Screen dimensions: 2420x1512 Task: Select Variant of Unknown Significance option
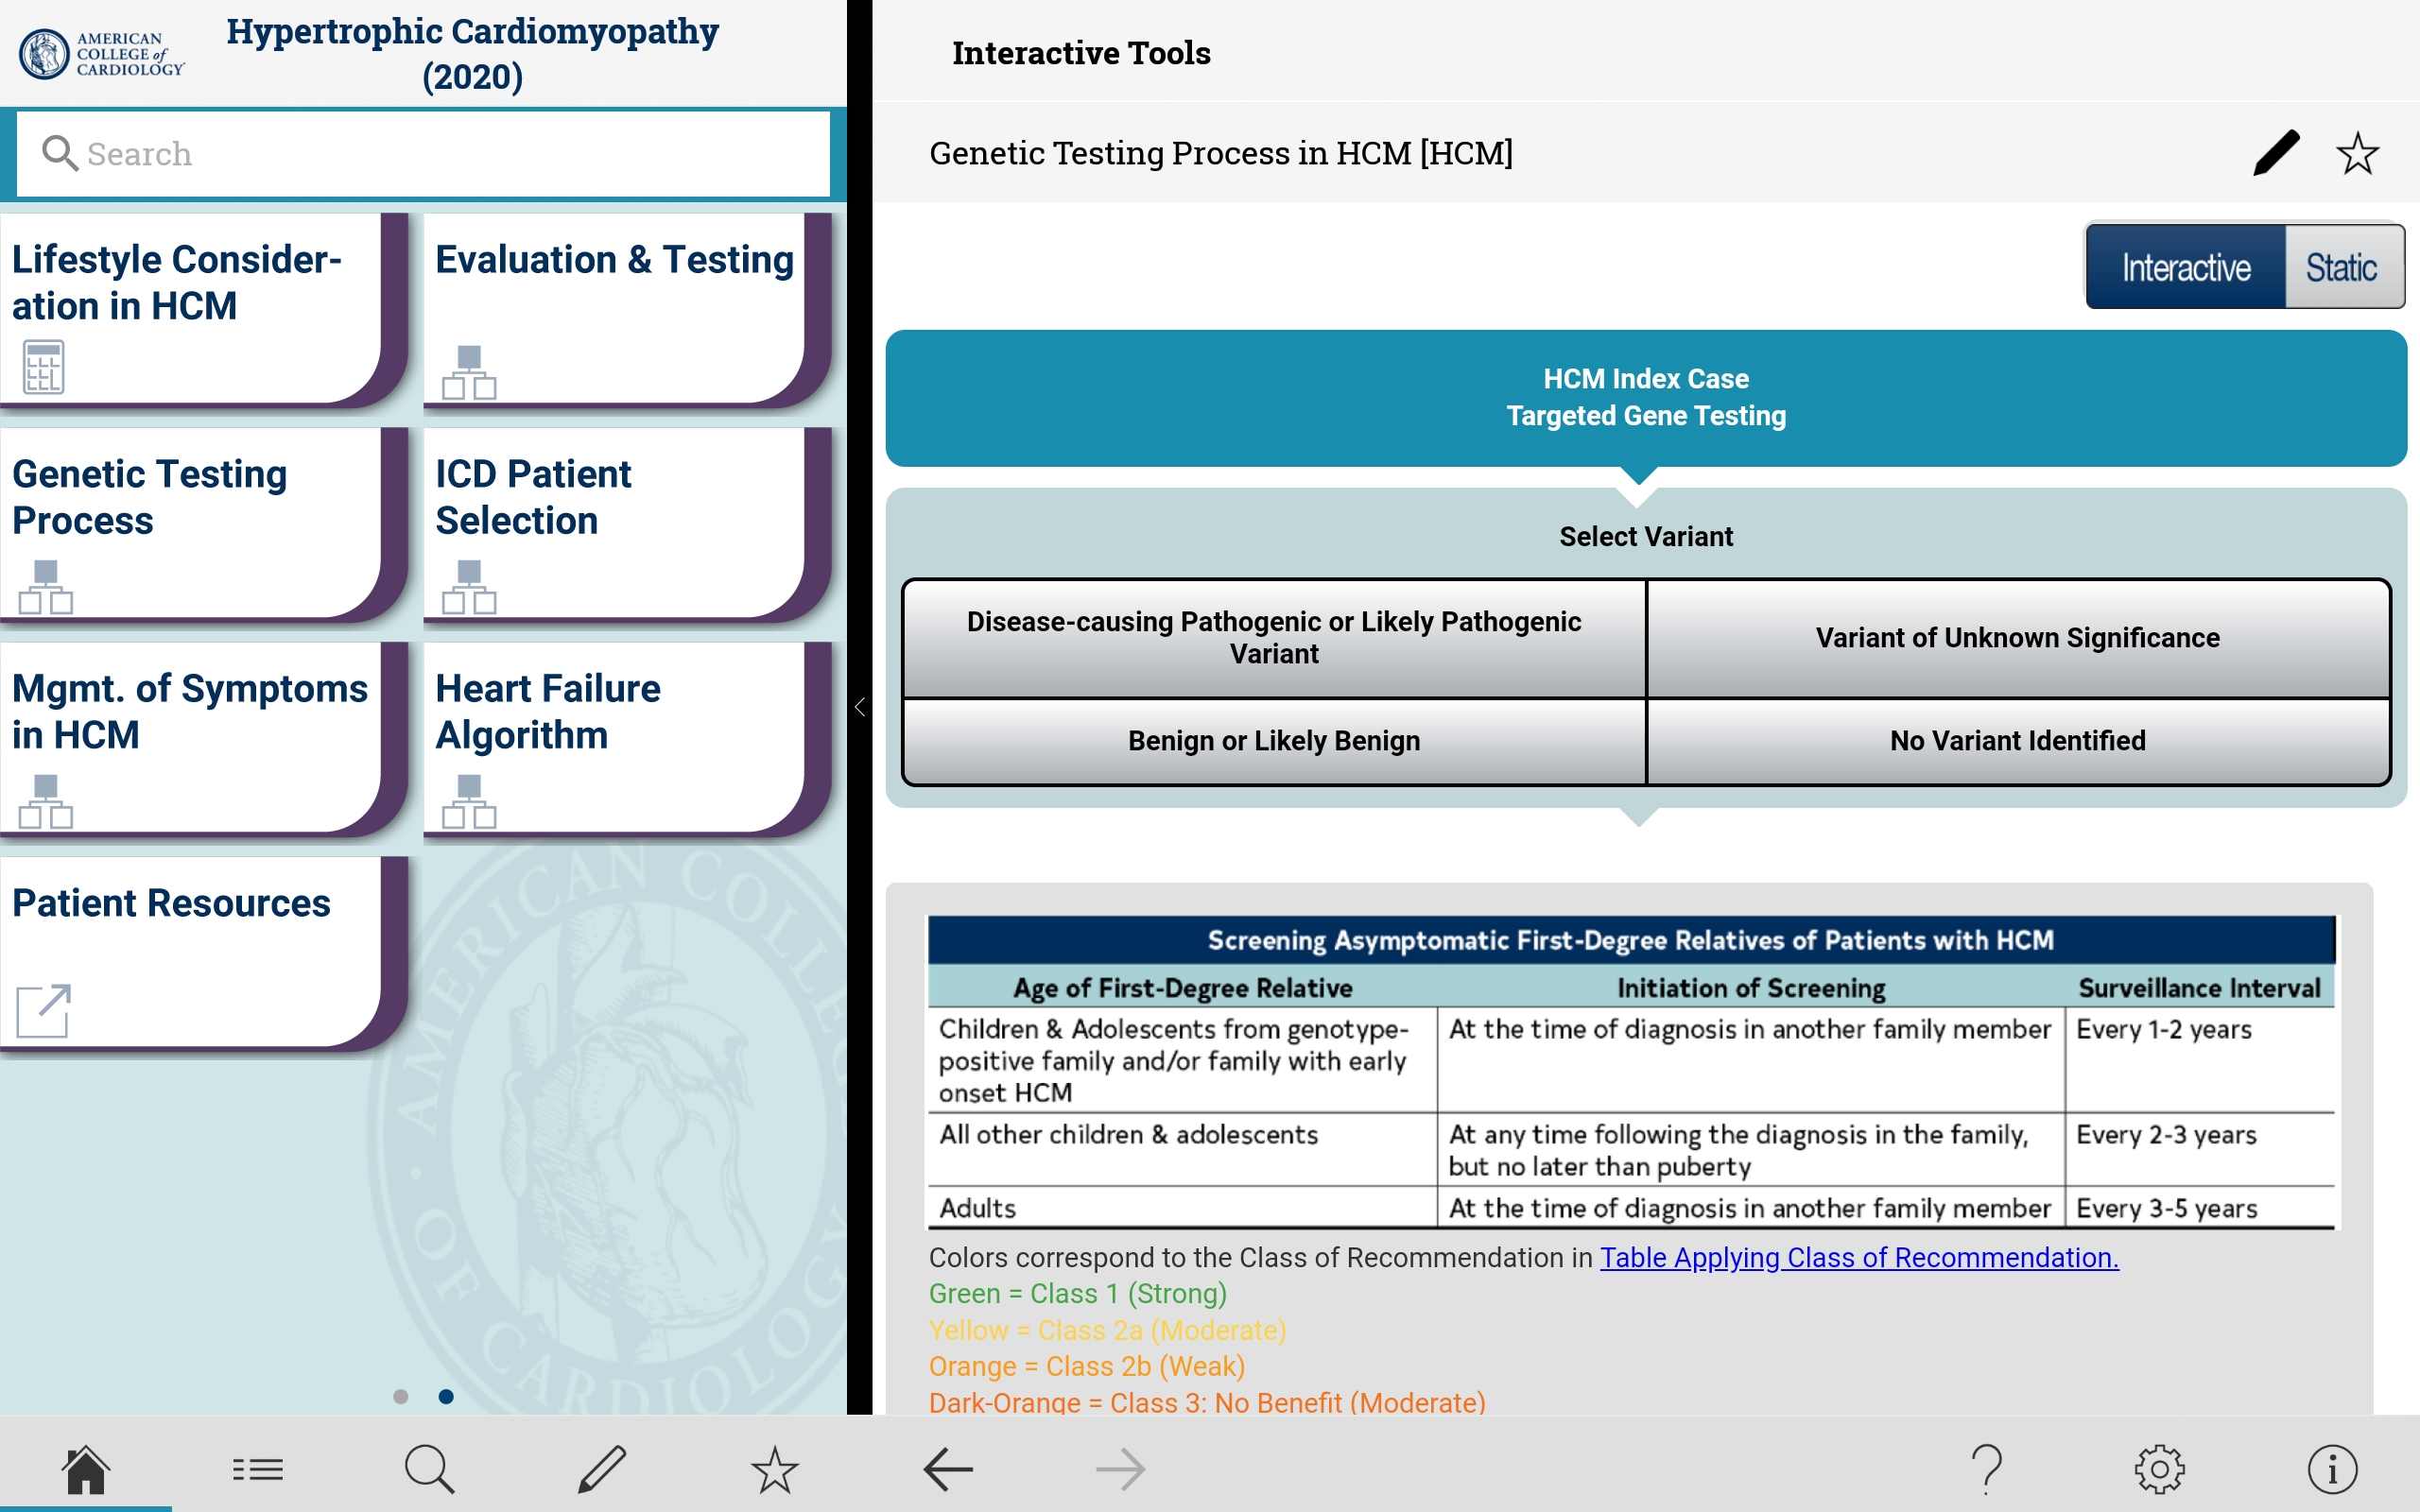pyautogui.click(x=2017, y=638)
